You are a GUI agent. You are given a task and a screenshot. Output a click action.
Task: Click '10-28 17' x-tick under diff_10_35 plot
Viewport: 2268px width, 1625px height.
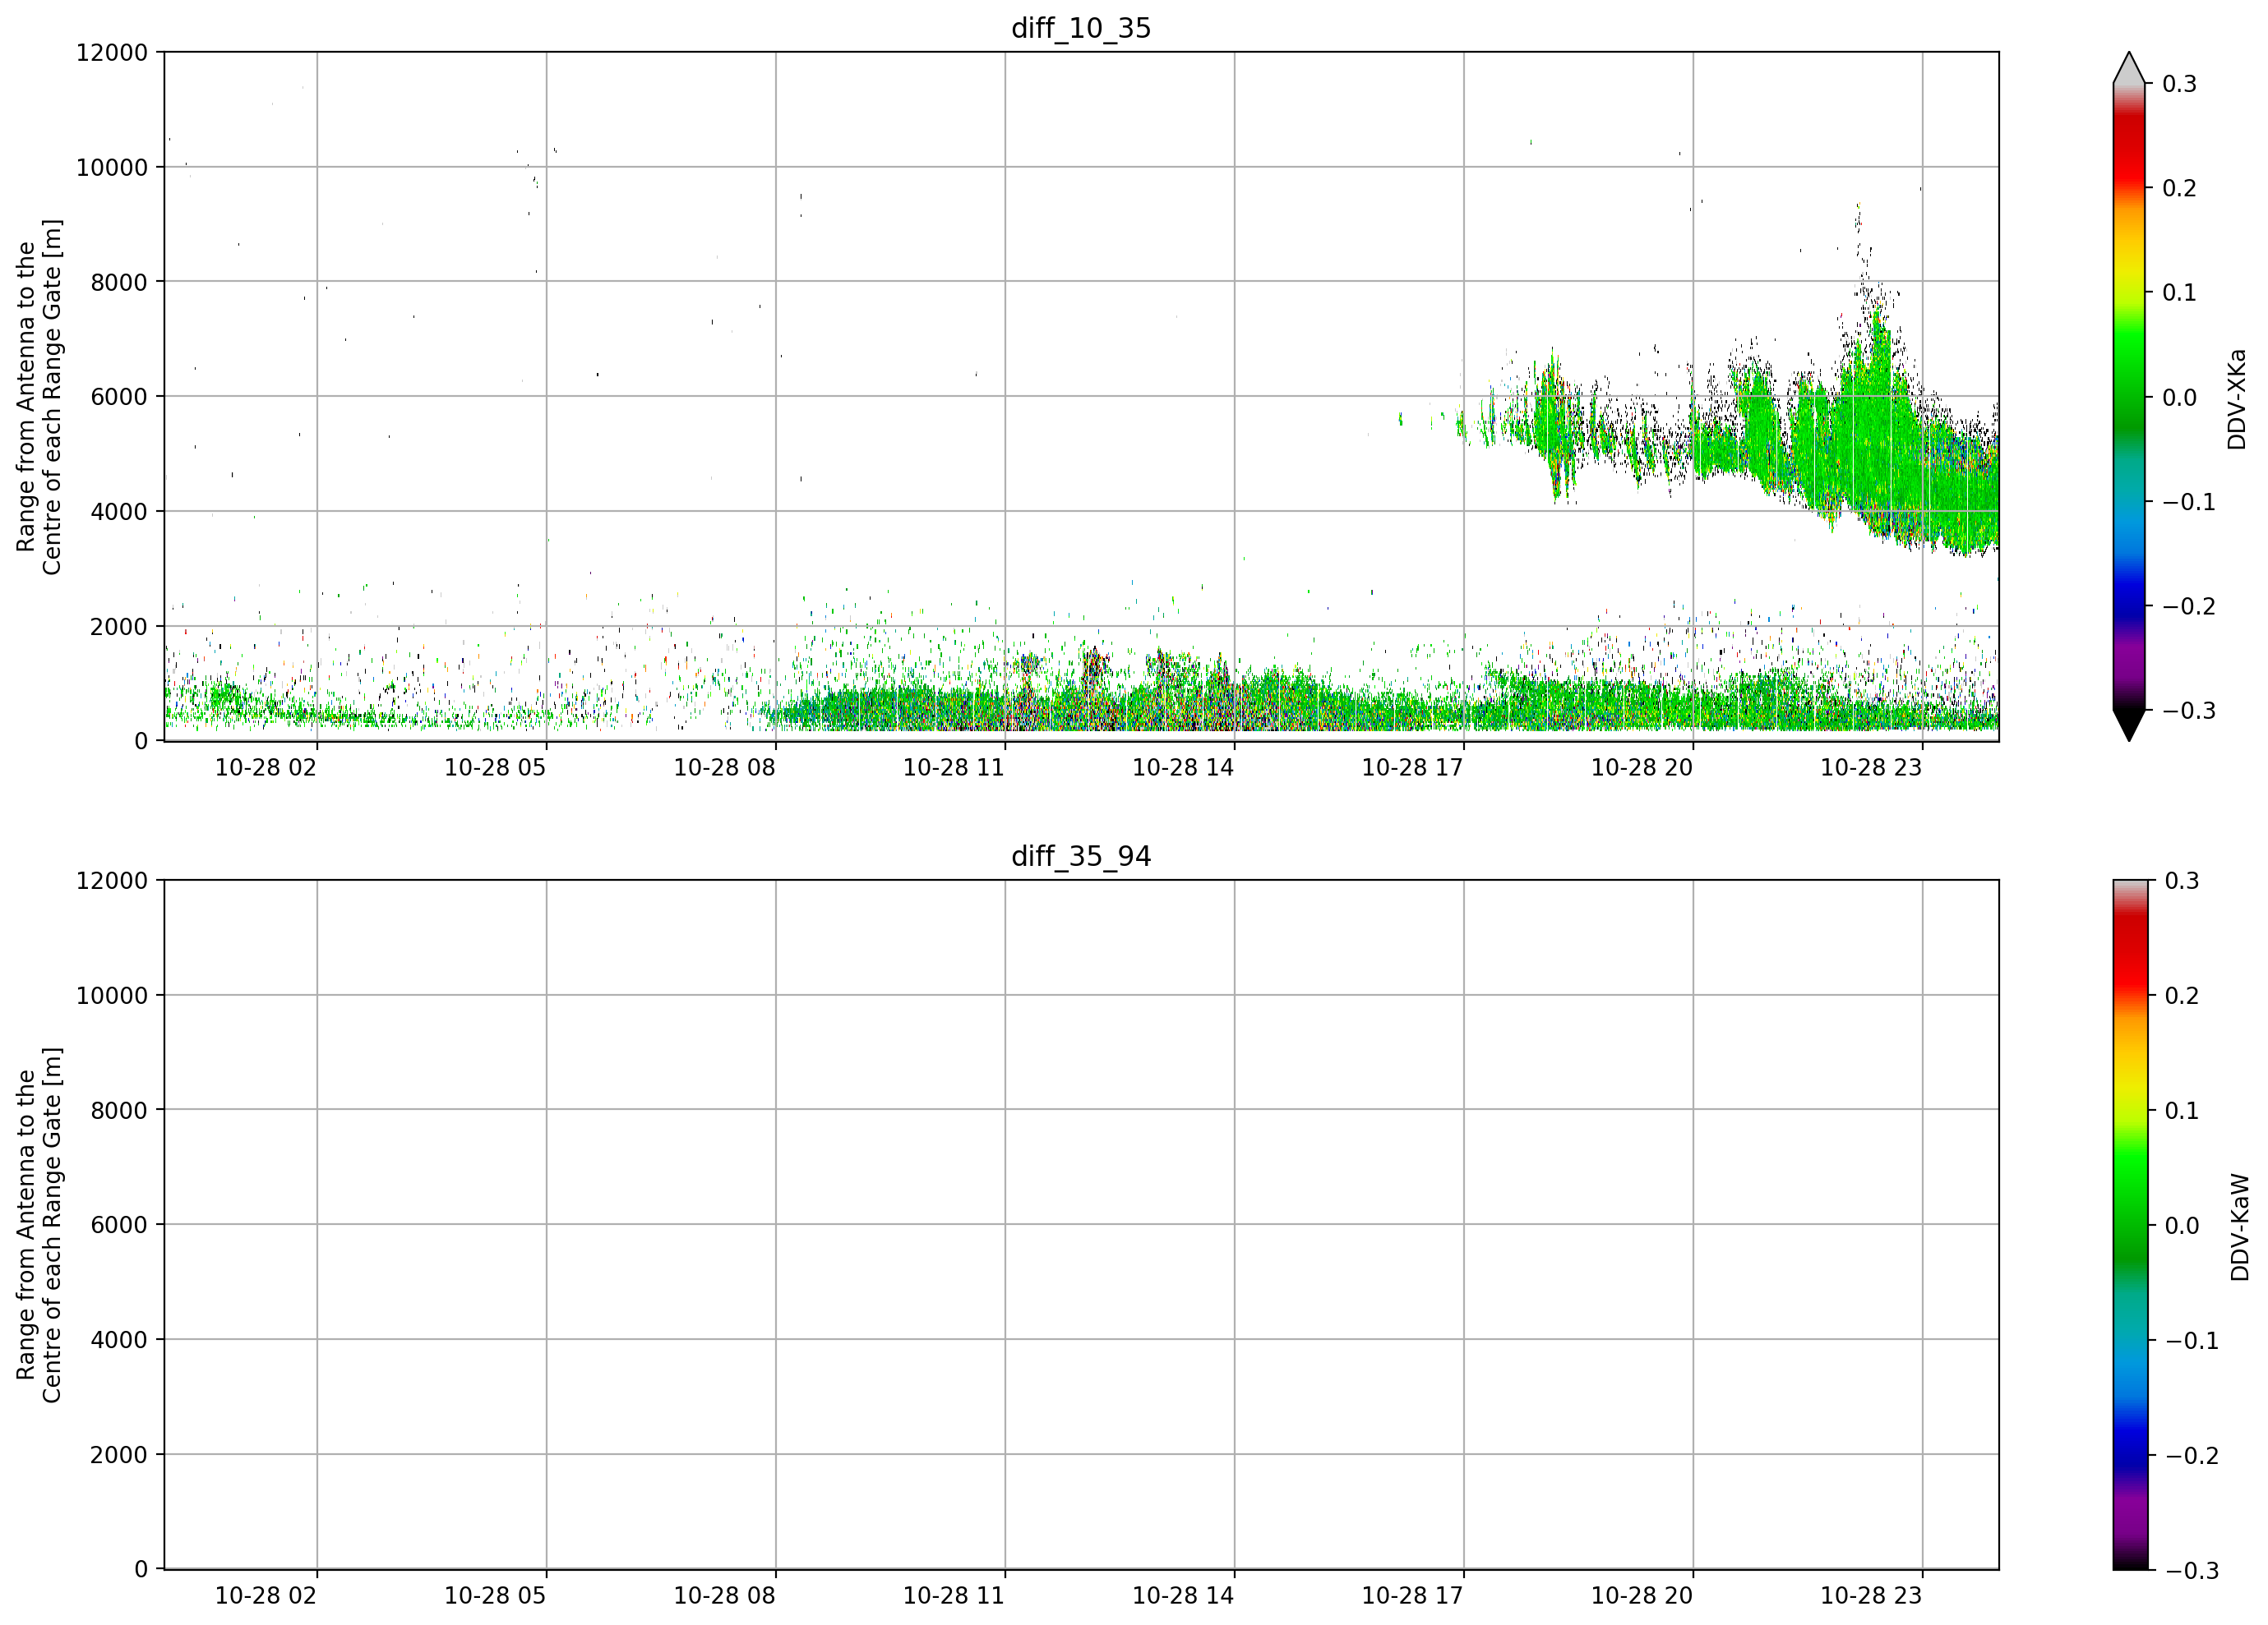[1413, 767]
